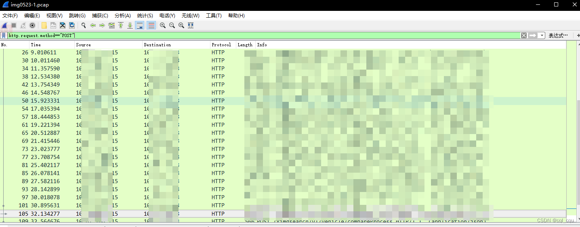
Task: Open the 编辑(E) menu
Action: (32, 16)
